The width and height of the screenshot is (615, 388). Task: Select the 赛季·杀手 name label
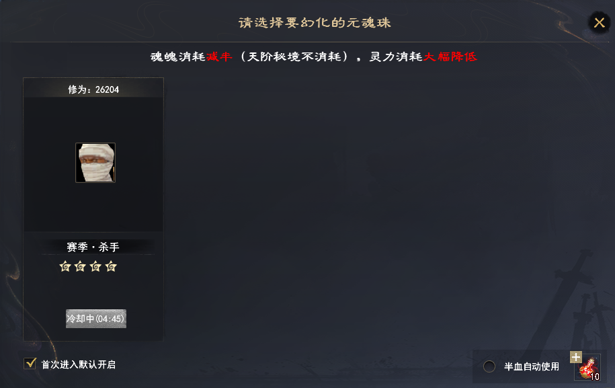pos(93,247)
